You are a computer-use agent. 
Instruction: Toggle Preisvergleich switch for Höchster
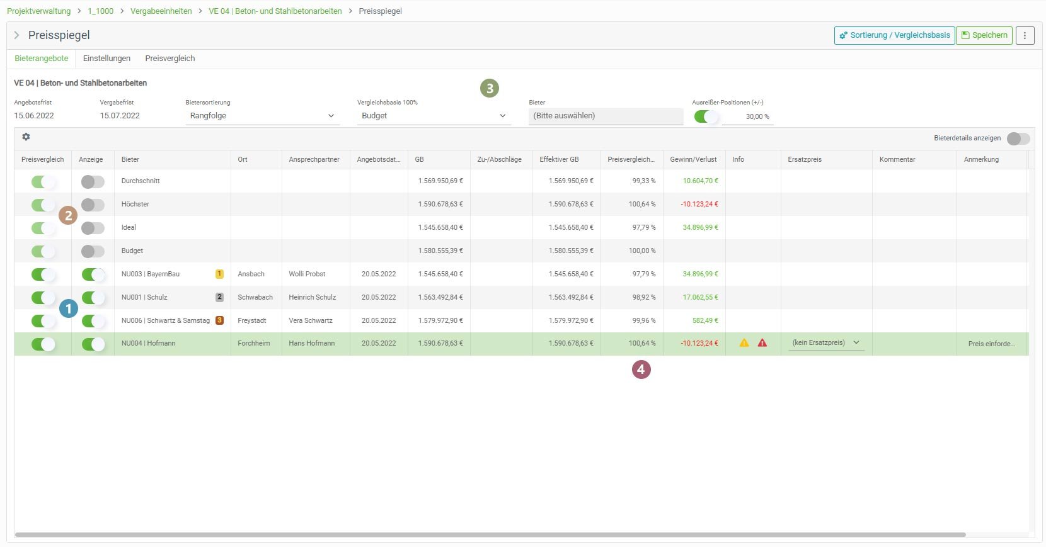(43, 205)
